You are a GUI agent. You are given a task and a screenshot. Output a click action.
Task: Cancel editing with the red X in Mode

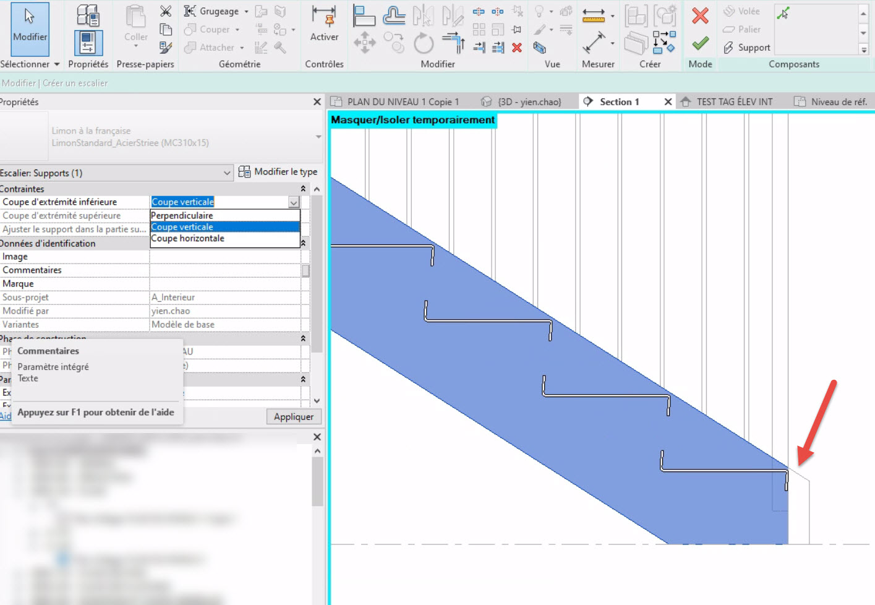699,17
